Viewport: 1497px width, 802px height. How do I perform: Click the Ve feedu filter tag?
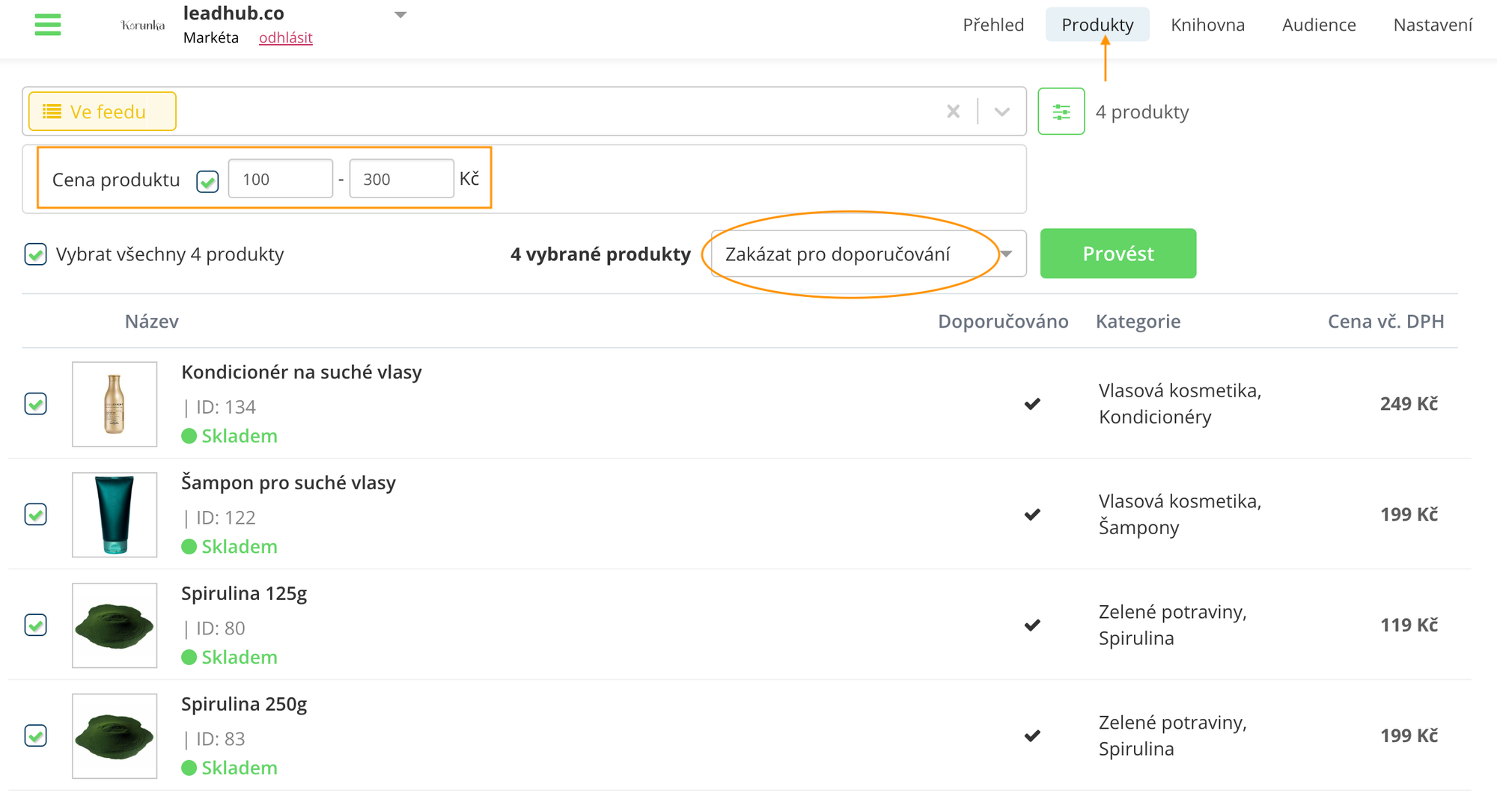103,111
